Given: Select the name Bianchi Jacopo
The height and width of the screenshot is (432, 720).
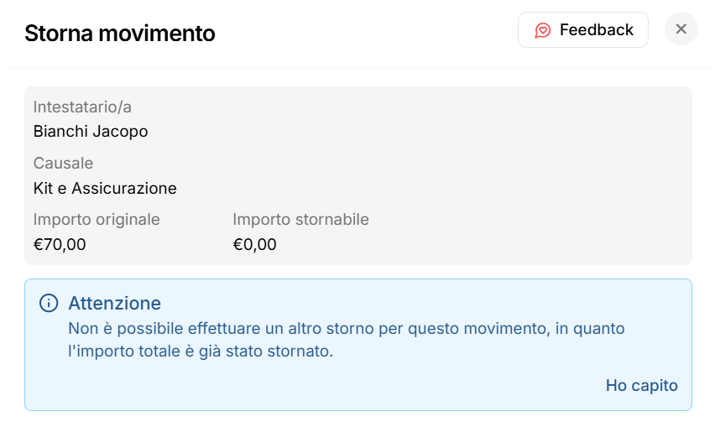Looking at the screenshot, I should click(91, 132).
